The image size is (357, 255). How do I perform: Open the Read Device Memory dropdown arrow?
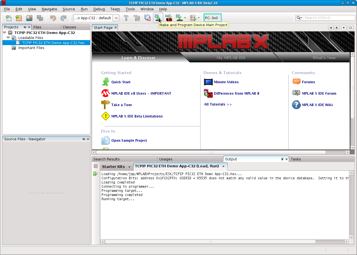click(x=185, y=18)
